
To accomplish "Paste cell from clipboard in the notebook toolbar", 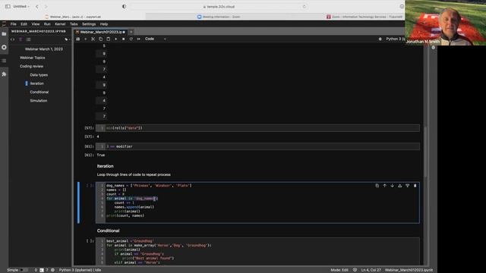I will point(108,39).
